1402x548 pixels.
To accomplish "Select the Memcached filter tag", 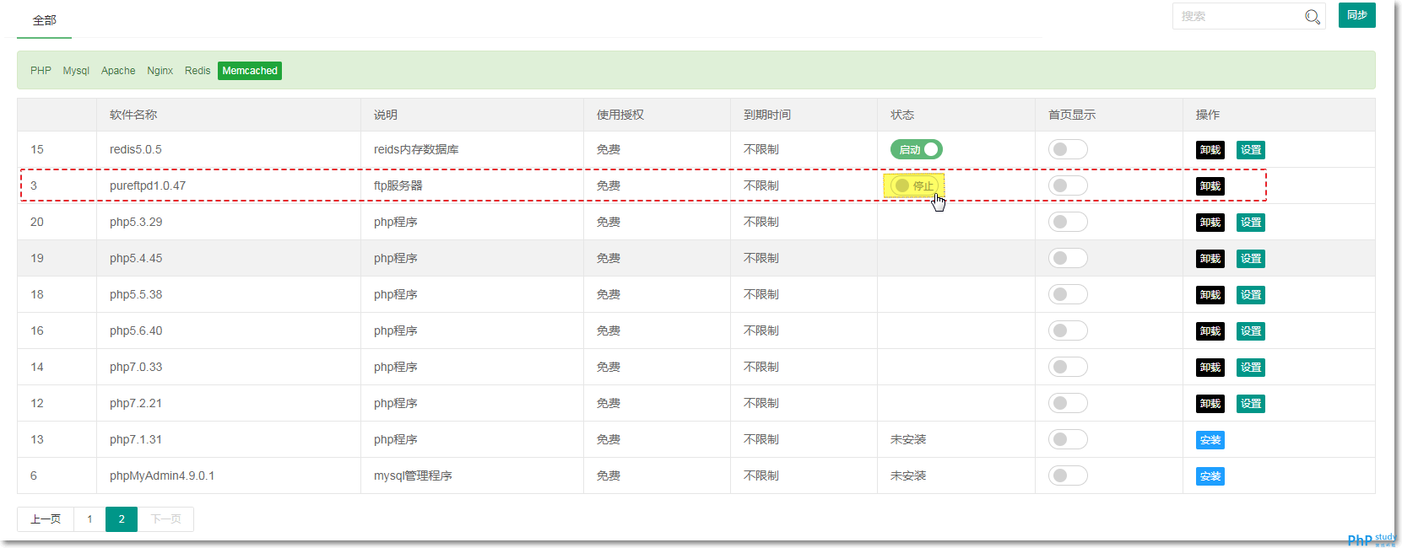I will 250,71.
